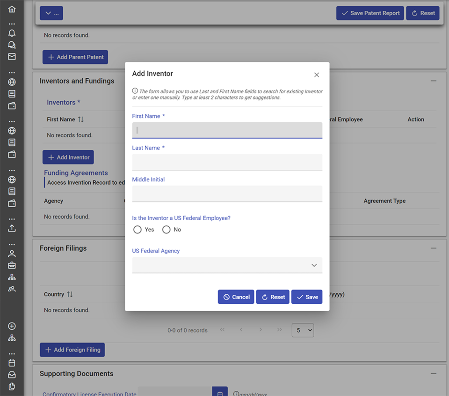
Task: Open the upload icon in the sidebar
Action: (12, 228)
